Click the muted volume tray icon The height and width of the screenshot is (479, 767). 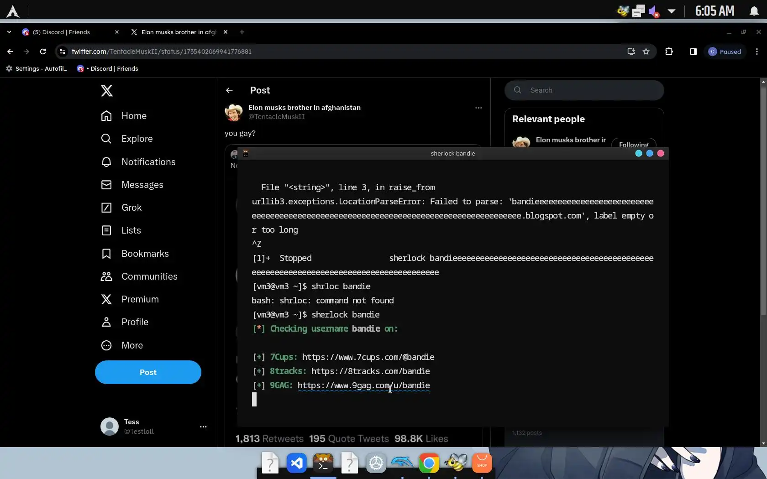(x=654, y=11)
